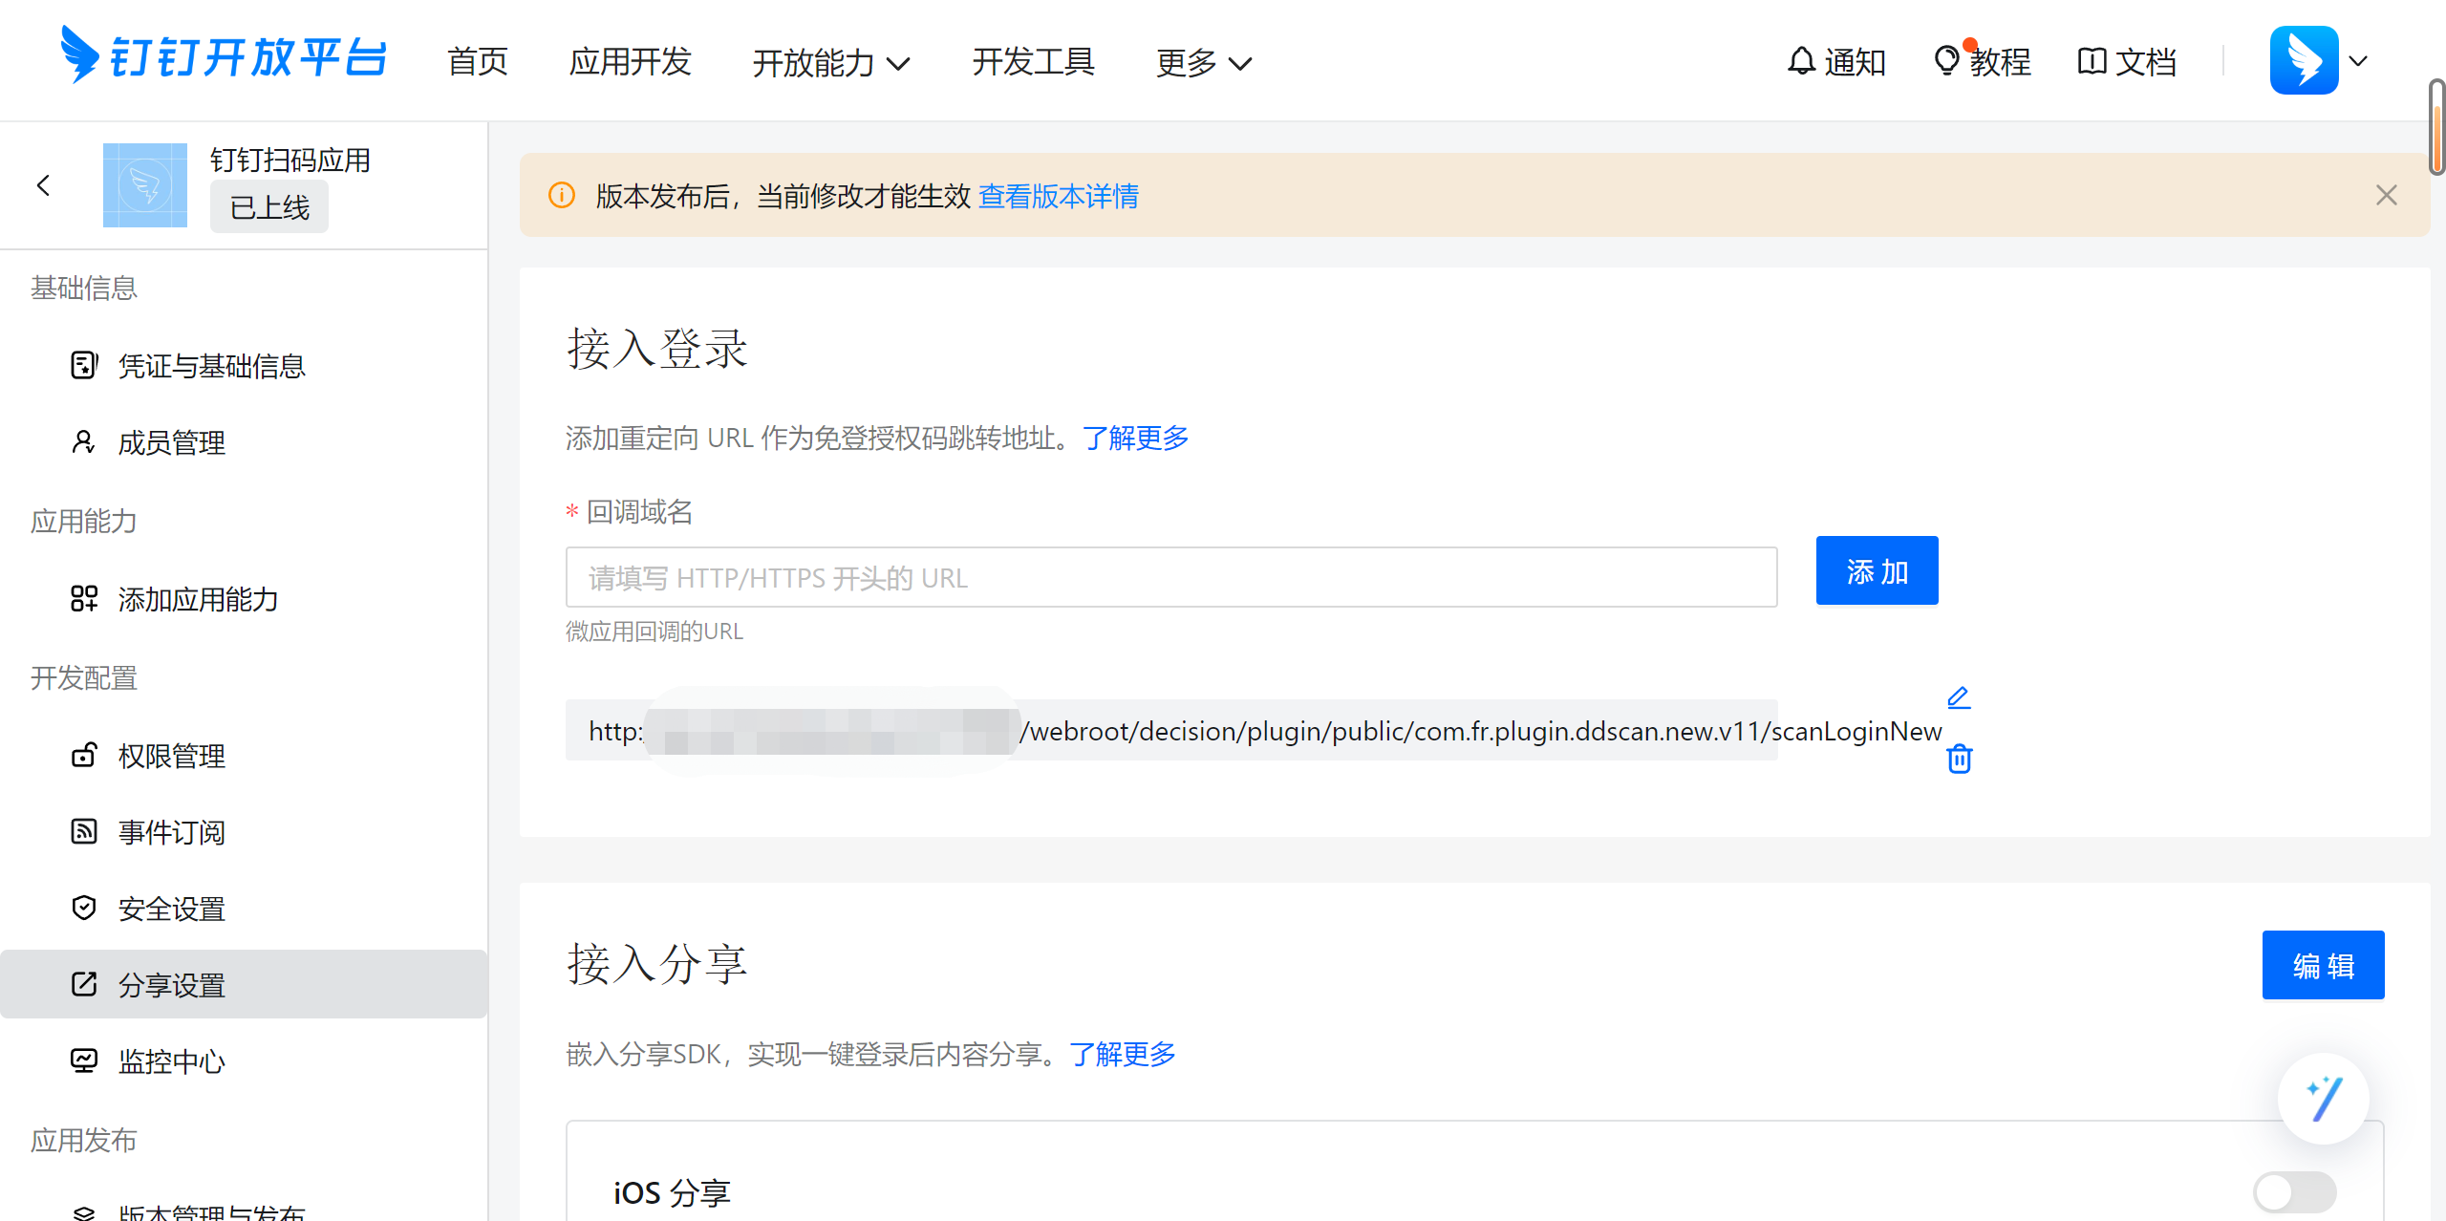The image size is (2446, 1221).
Task: Open tutorials via the lightbulb icon
Action: click(1945, 61)
